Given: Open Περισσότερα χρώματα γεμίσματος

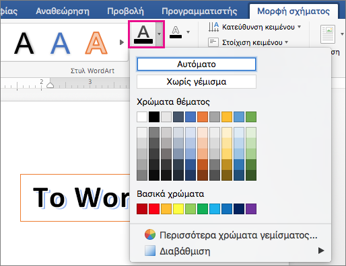Looking at the screenshot, I should [231, 235].
